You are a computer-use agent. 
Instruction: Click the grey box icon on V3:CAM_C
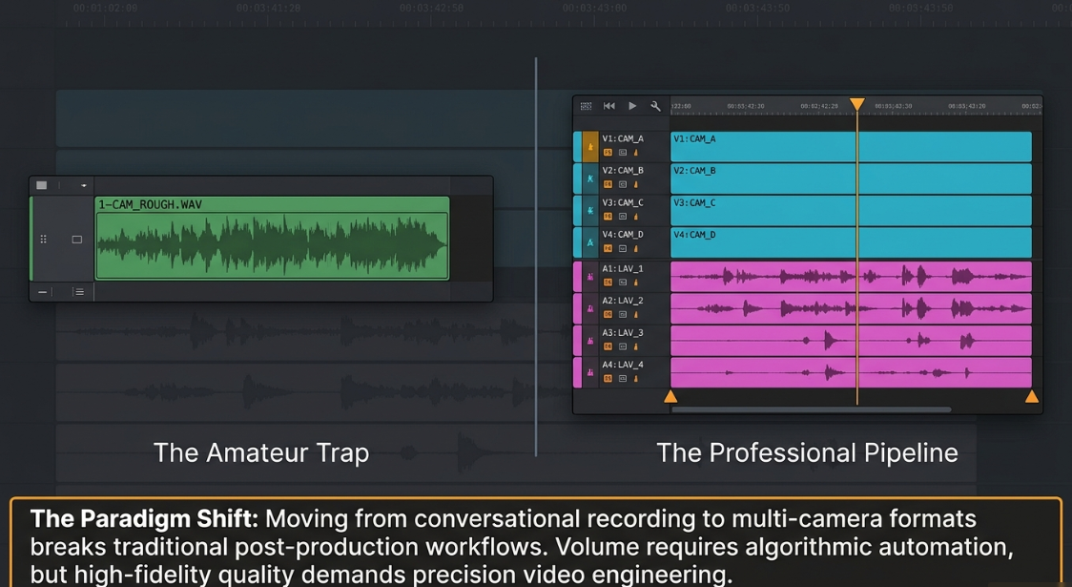point(623,217)
